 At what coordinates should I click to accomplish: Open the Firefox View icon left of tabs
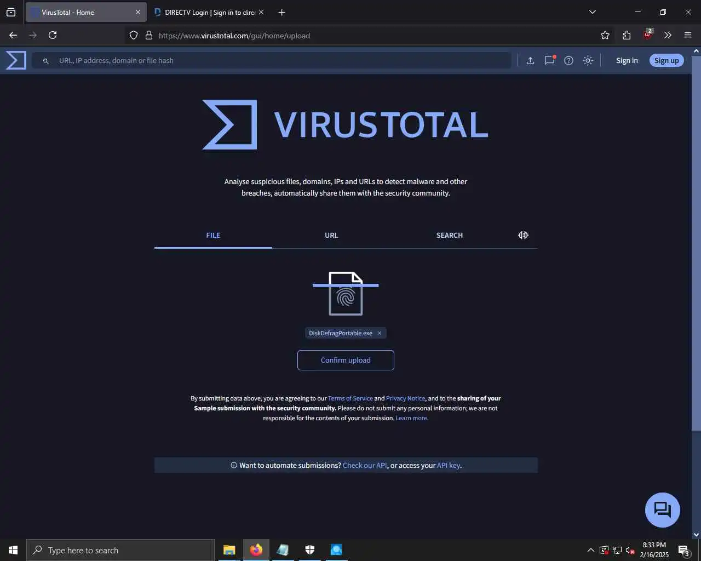point(11,12)
